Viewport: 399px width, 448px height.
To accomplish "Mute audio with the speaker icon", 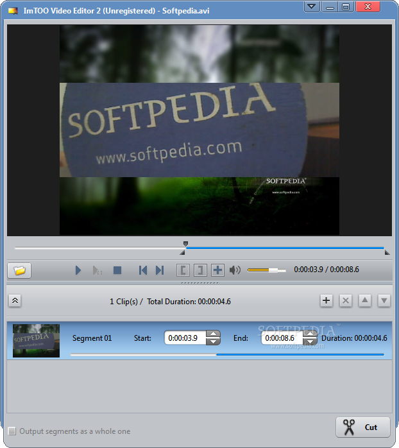I will click(235, 270).
